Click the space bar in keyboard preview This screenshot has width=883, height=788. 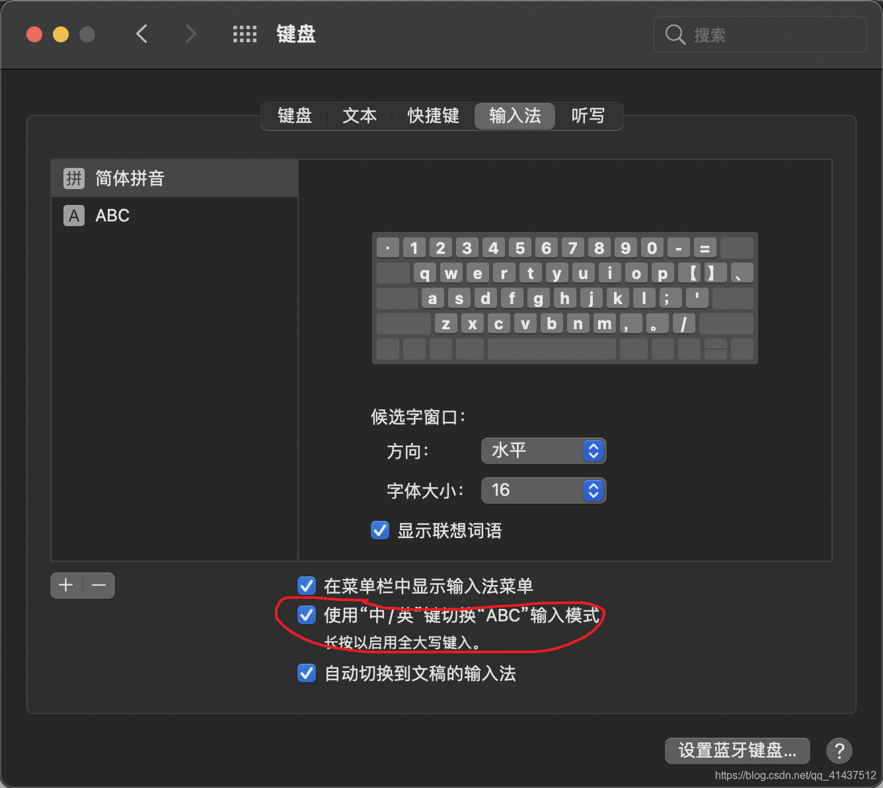coord(552,349)
